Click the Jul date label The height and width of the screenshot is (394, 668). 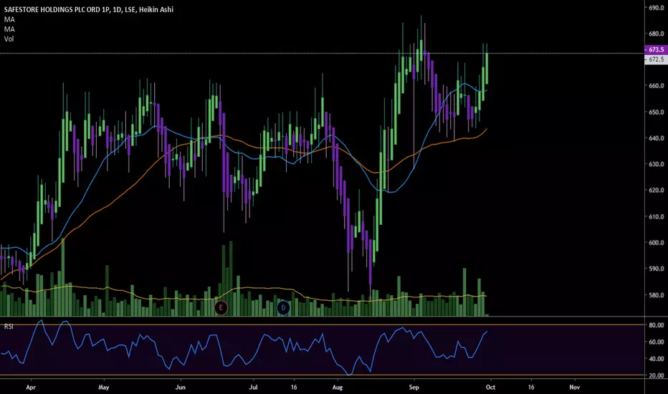(x=254, y=387)
